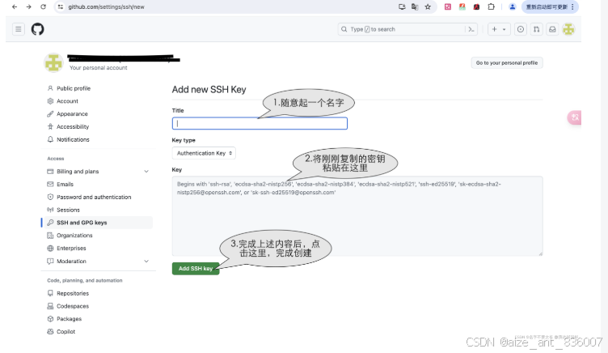The width and height of the screenshot is (608, 353).
Task: Open Moderation settings
Action: click(71, 261)
